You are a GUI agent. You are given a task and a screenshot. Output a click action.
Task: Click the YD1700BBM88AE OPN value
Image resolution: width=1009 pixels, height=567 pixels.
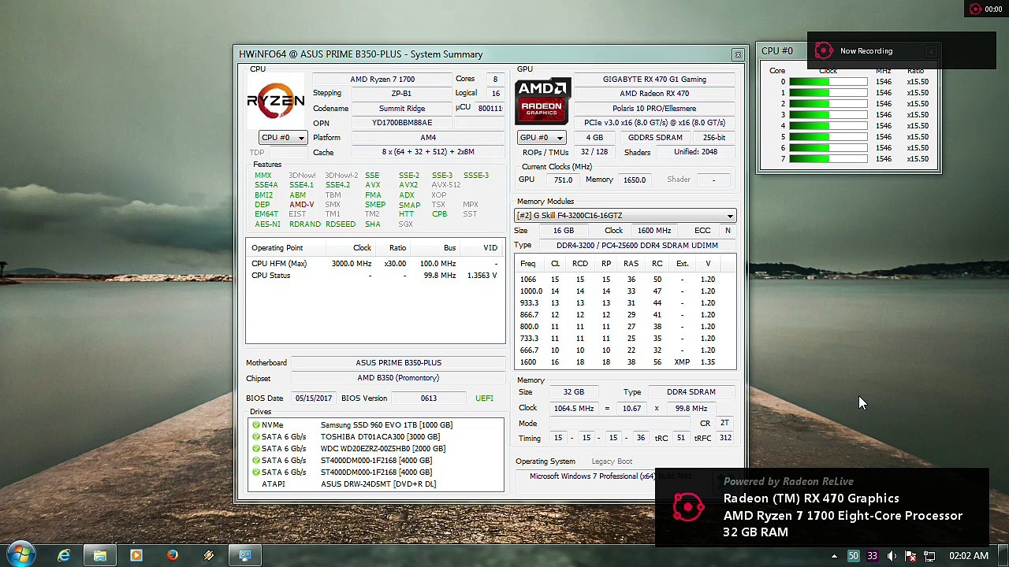pyautogui.click(x=402, y=123)
